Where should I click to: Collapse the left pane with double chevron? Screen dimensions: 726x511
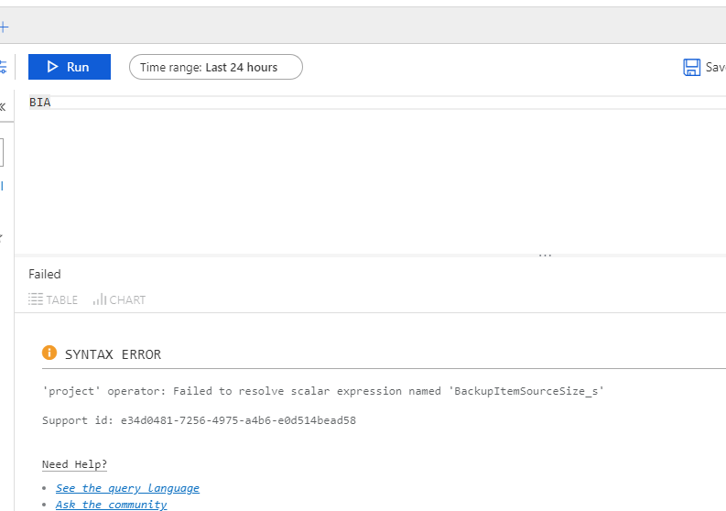click(3, 107)
